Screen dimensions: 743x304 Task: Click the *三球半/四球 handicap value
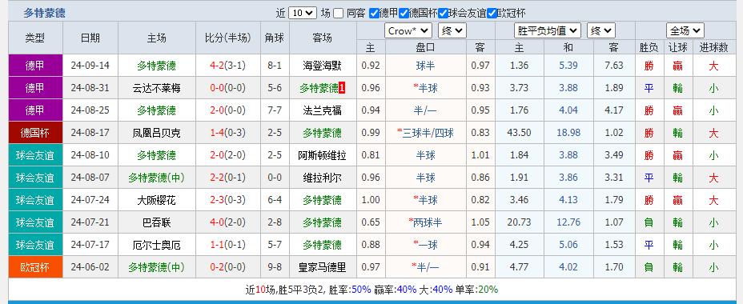pyautogui.click(x=425, y=133)
